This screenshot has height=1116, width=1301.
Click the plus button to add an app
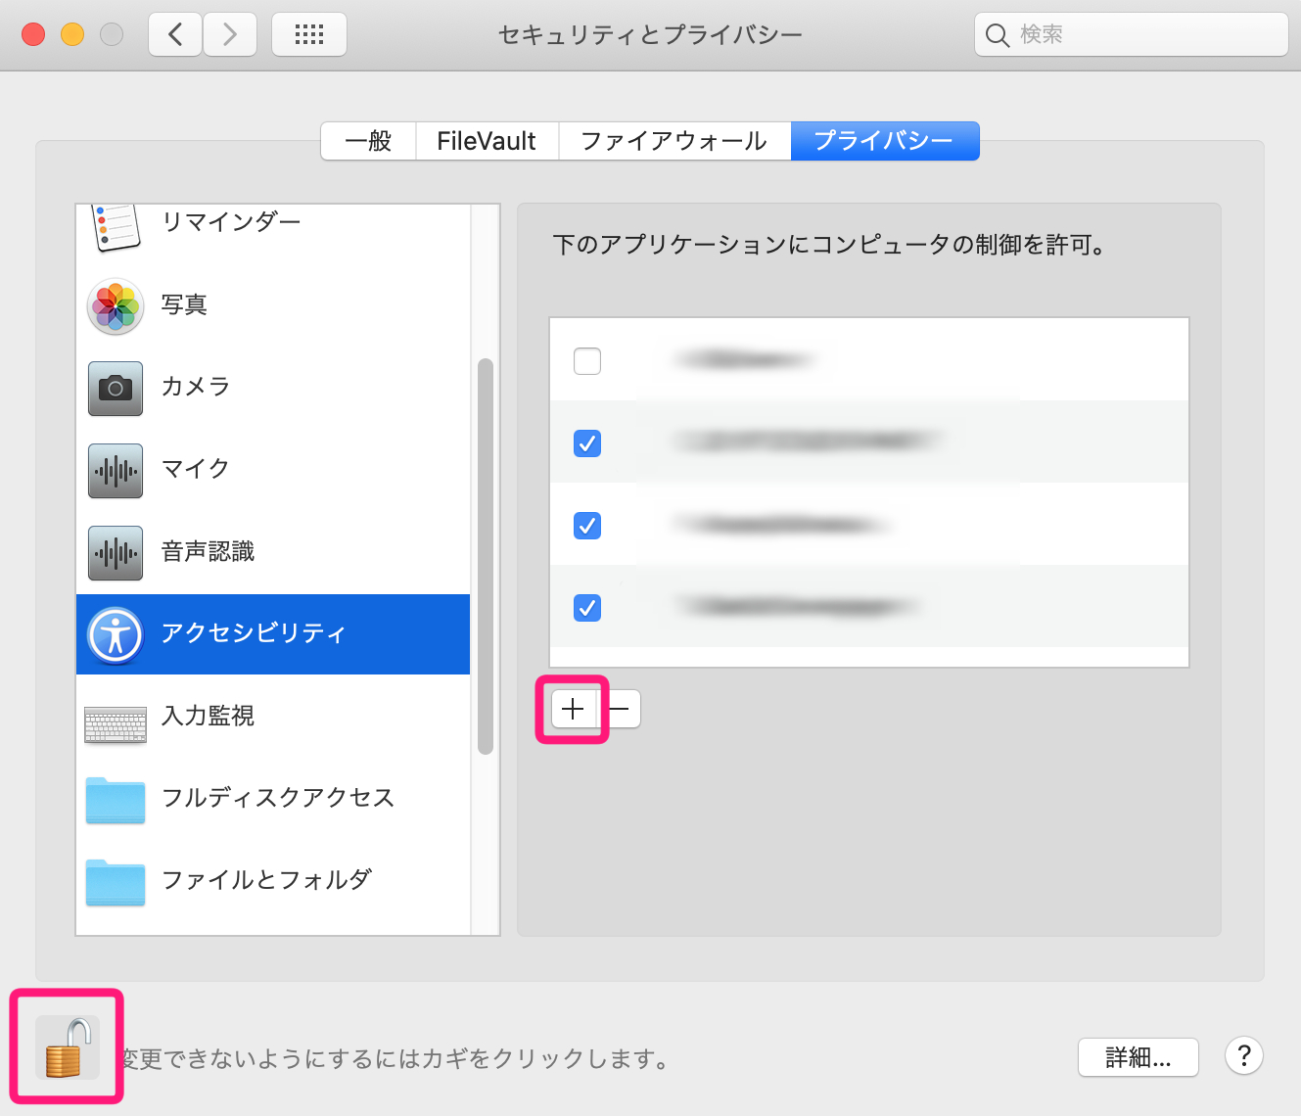coord(574,709)
